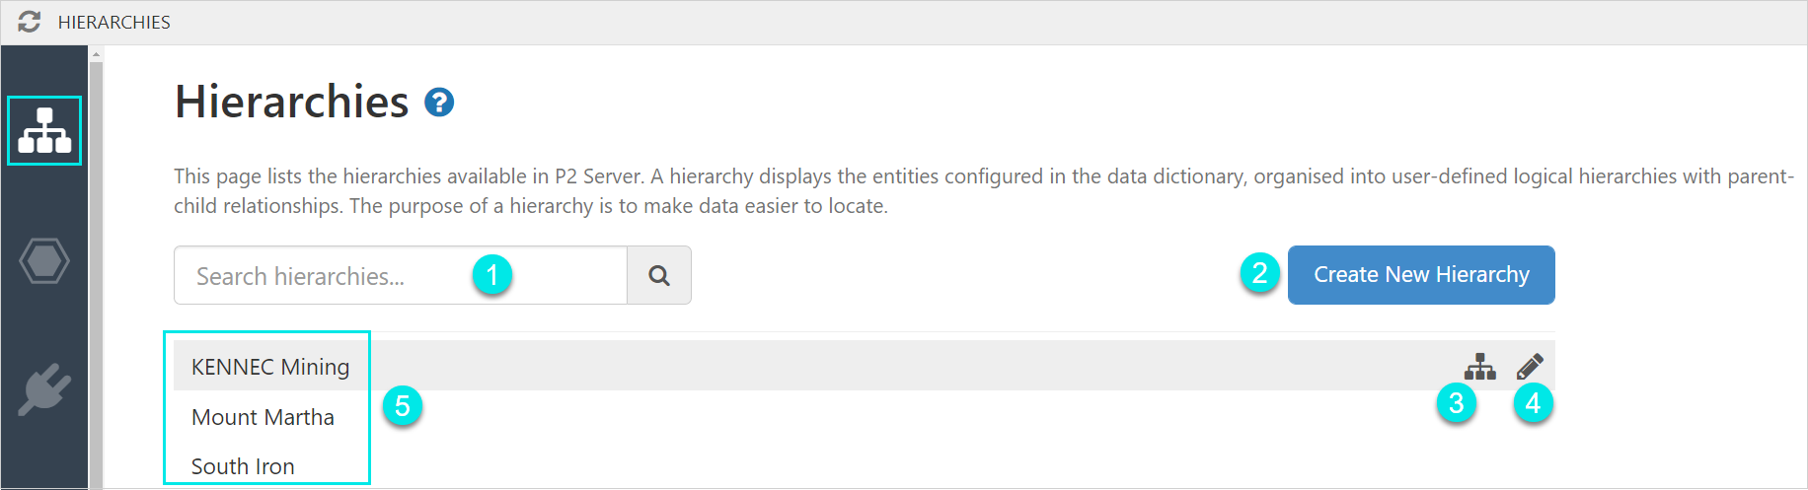Select the KENNEC Mining hierarchy

270,367
